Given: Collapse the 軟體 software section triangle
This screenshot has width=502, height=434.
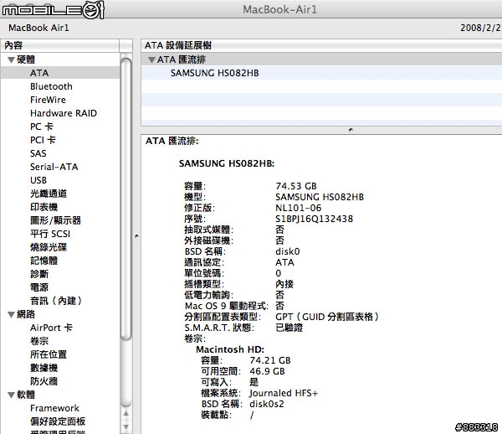Looking at the screenshot, I should click(x=11, y=395).
